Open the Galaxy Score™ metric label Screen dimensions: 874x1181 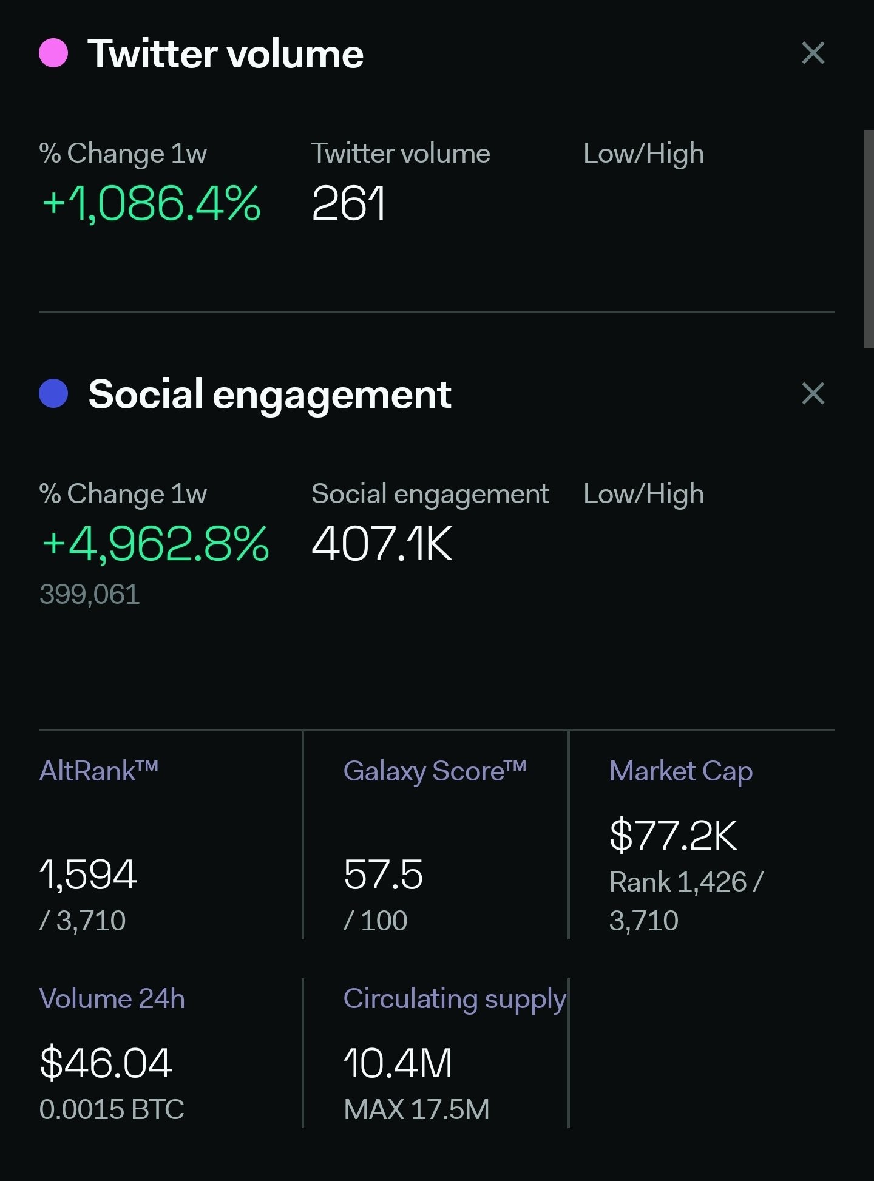[x=435, y=771]
